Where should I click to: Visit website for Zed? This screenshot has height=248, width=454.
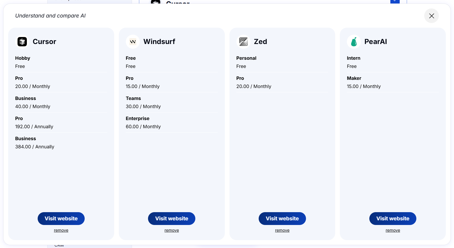tap(282, 218)
